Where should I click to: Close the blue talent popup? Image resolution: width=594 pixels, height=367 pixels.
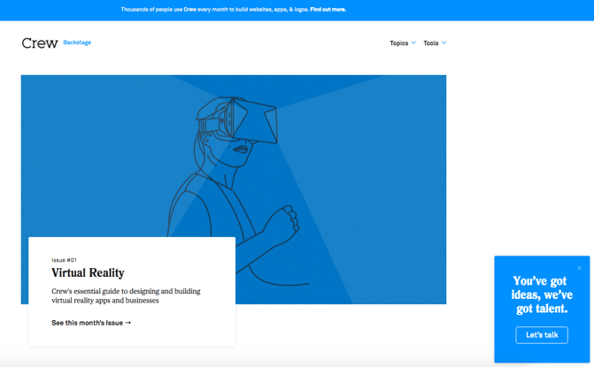coord(580,268)
